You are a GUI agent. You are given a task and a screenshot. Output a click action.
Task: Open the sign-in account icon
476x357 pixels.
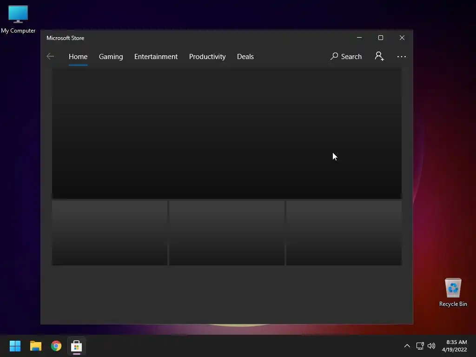click(x=379, y=56)
